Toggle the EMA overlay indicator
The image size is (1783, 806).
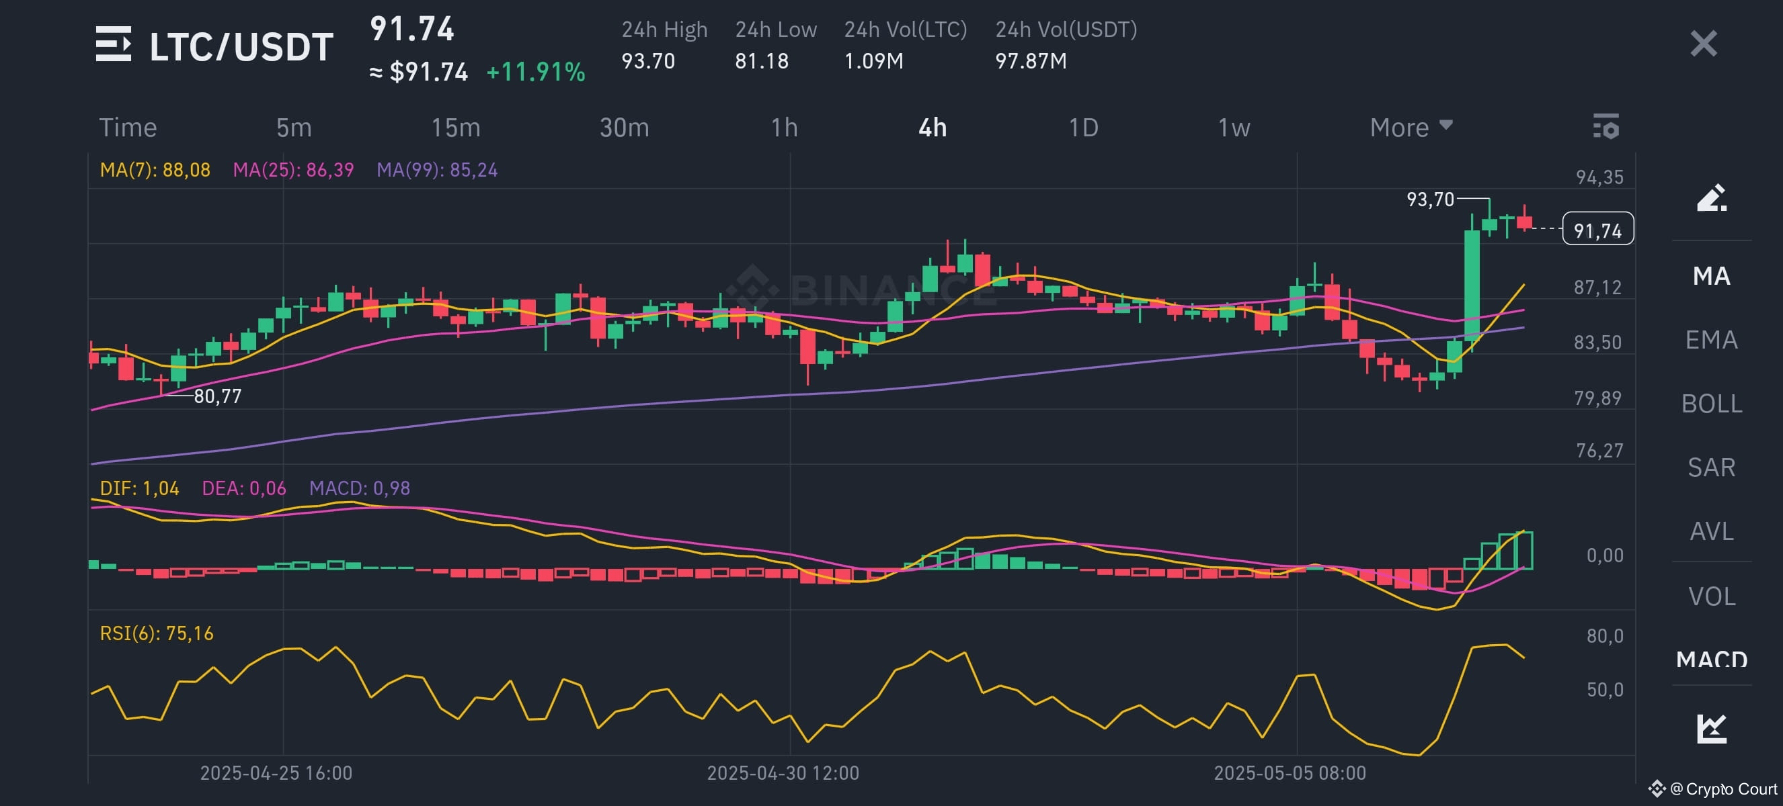pyautogui.click(x=1711, y=339)
